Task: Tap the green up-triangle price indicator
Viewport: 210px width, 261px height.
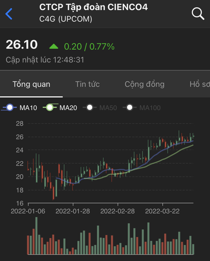Action: (54, 46)
